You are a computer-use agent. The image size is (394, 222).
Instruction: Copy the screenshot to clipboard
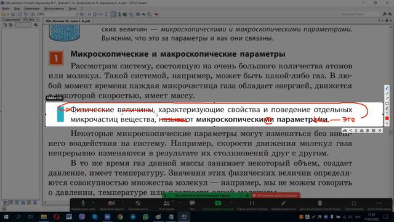pyautogui.click(x=368, y=130)
